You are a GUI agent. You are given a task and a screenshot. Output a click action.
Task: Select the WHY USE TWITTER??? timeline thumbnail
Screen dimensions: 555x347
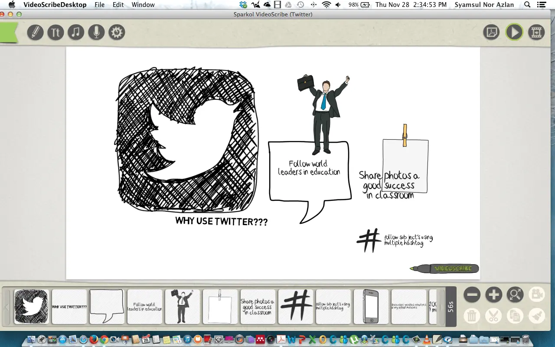coord(69,307)
